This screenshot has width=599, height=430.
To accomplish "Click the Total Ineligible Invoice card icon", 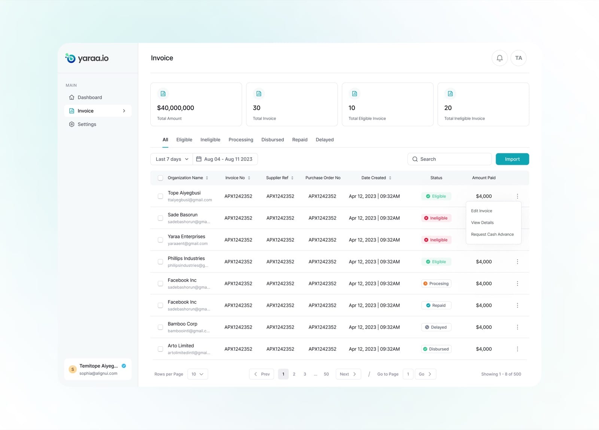I will point(450,94).
